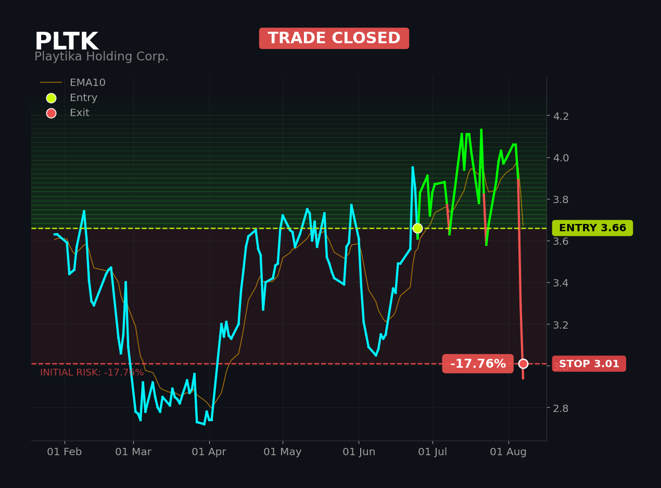Click the Entry legend marker
This screenshot has width=661, height=488.
(x=51, y=98)
